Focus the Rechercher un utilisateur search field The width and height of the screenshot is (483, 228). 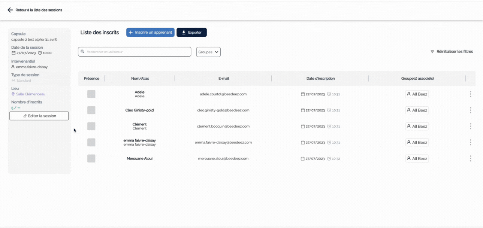pyautogui.click(x=137, y=52)
